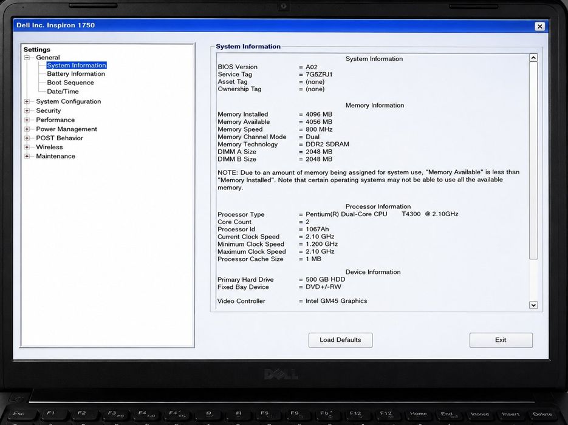The image size is (568, 425).
Task: Select the General category label
Action: (x=48, y=58)
